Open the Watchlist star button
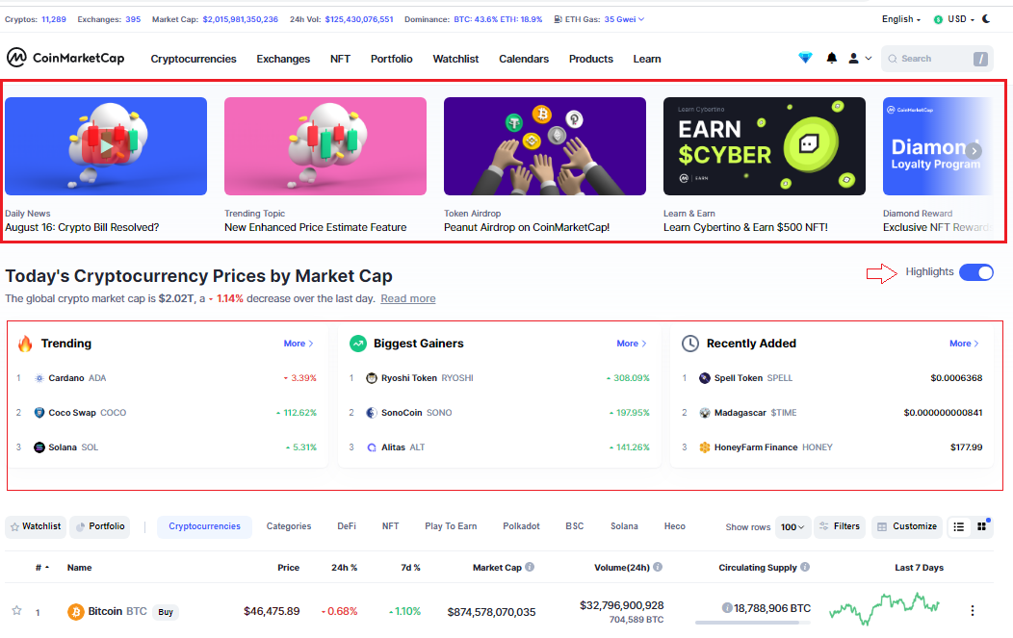Image resolution: width=1013 pixels, height=638 pixels. pyautogui.click(x=36, y=527)
